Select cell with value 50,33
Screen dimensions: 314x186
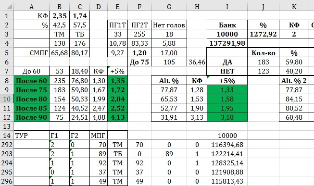pyautogui.click(x=80, y=99)
